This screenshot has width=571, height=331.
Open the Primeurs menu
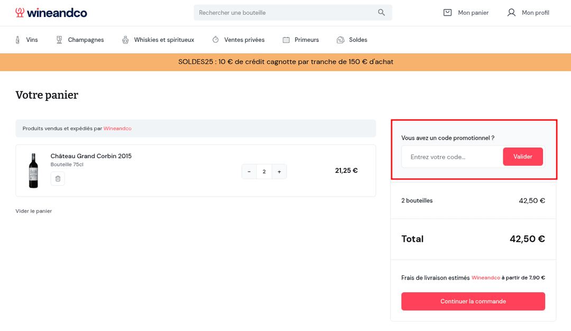(x=307, y=40)
